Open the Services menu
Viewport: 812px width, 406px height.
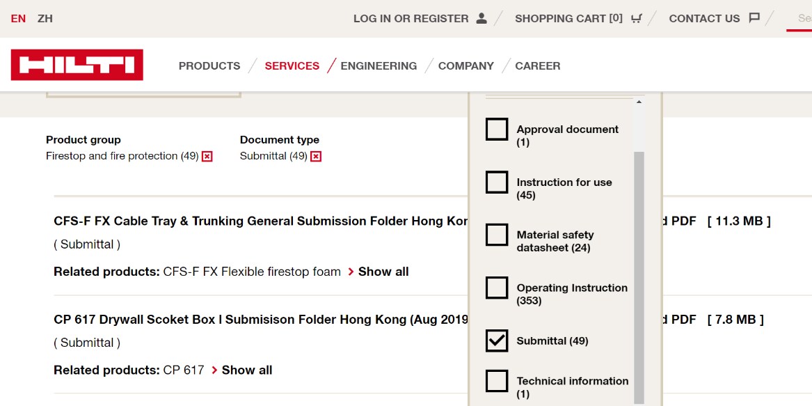click(292, 66)
